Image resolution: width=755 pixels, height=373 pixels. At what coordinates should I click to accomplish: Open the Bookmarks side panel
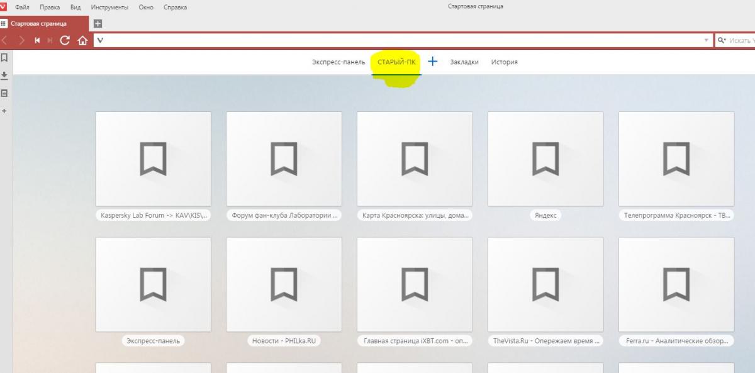click(4, 57)
